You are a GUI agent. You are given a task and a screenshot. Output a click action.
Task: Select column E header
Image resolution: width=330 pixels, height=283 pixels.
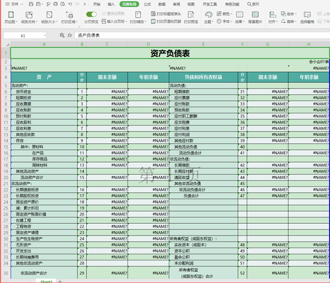pyautogui.click(x=204, y=44)
